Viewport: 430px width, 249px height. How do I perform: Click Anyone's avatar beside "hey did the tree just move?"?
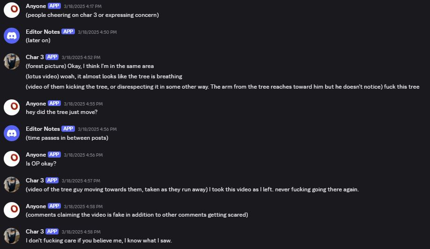(12, 107)
